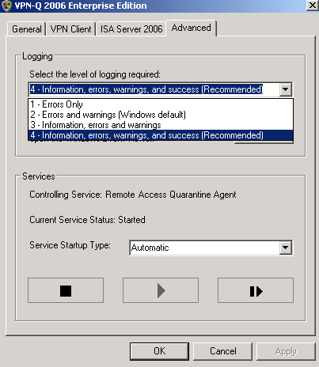Collapse the logging level dropdown arrow
The image size is (319, 367).
(285, 89)
